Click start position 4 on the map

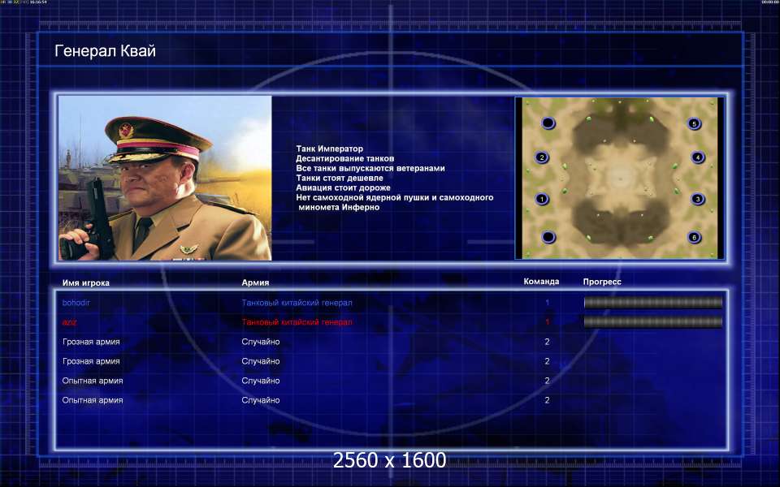[697, 157]
